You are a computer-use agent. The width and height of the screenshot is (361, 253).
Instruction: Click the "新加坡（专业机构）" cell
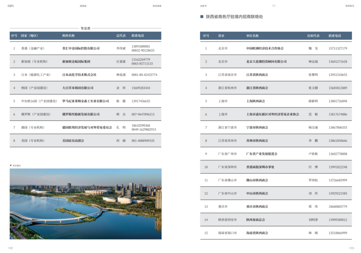pos(34,61)
